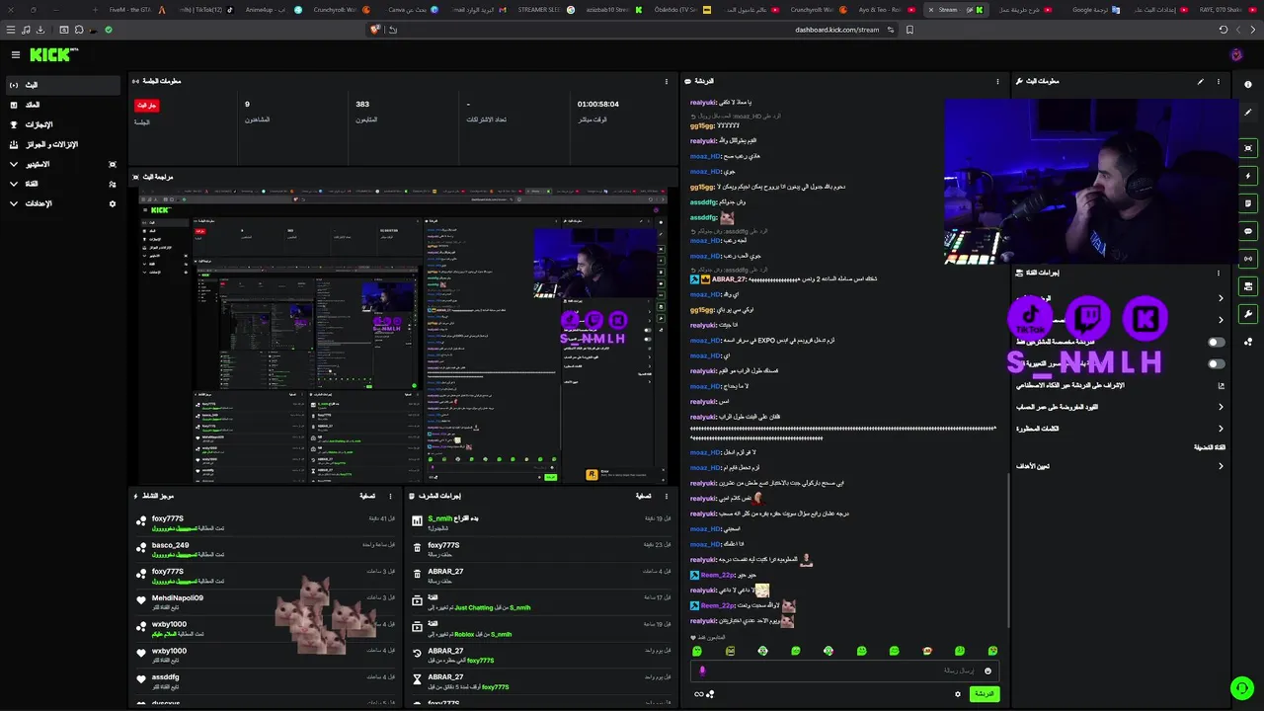Click Just Chatting category change entry
The image size is (1264, 711).
541,602
